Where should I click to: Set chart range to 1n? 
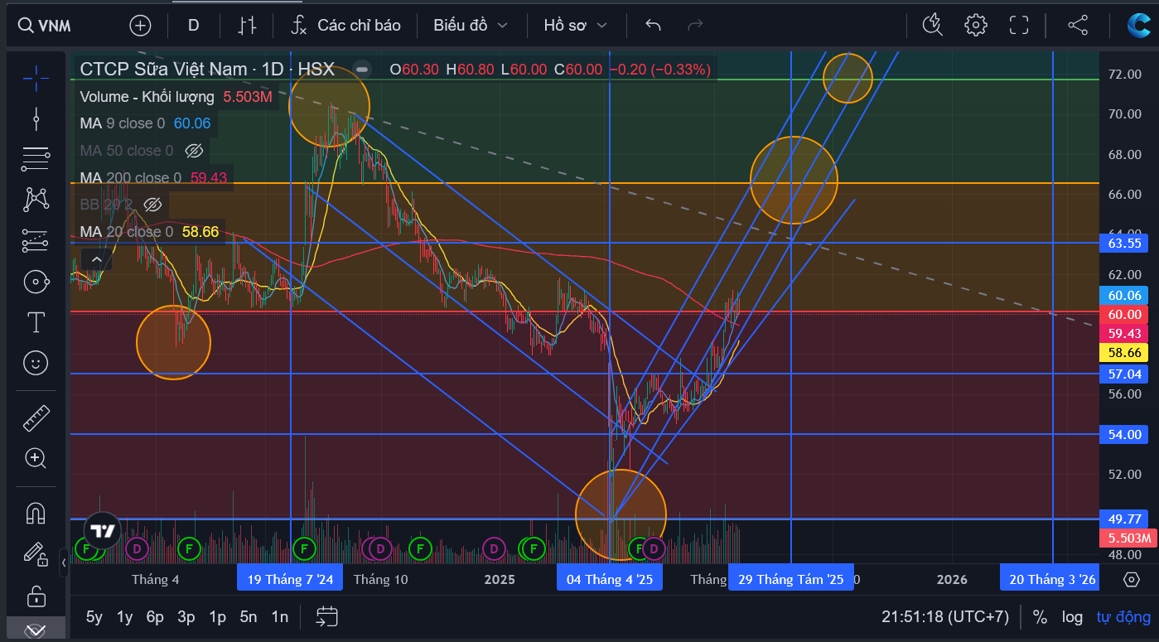(280, 617)
